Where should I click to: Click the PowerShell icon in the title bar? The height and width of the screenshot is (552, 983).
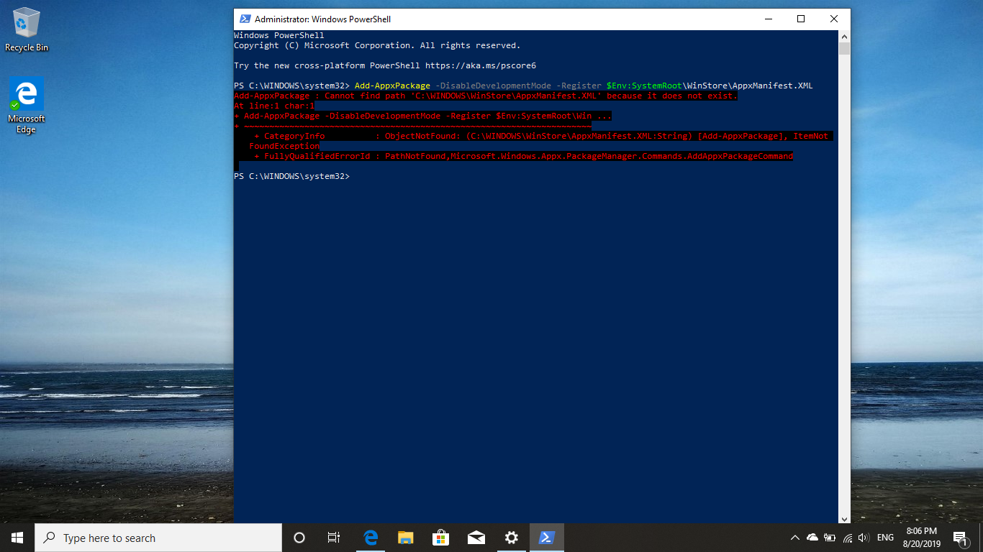tap(245, 19)
